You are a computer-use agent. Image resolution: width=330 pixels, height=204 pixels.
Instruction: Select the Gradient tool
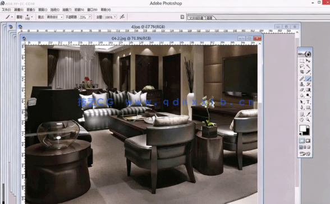[x=308, y=90]
